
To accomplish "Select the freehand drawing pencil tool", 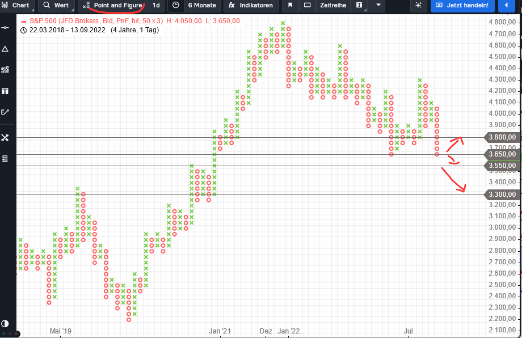I will [6, 112].
